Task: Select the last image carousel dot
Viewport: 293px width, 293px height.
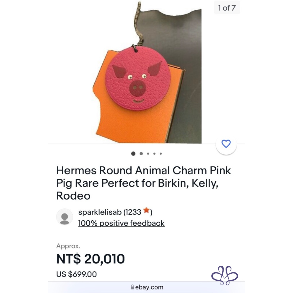Action: (161, 154)
